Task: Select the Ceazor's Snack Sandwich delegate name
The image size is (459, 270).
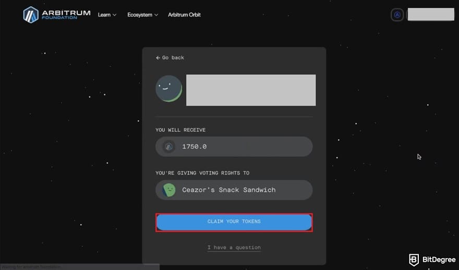Action: click(228, 190)
